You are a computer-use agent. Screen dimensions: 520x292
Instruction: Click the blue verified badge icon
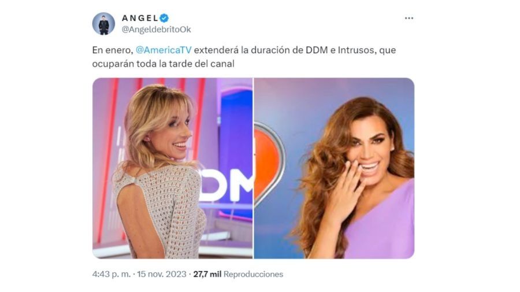164,18
